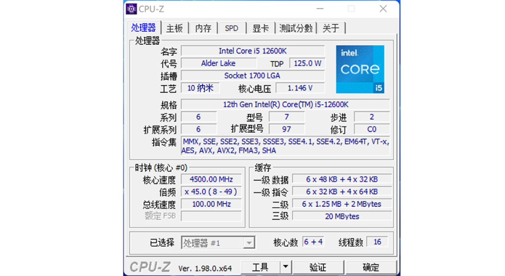Click the 125.0 W TDP value
Viewport: 505px width, 276px height.
[x=307, y=64]
